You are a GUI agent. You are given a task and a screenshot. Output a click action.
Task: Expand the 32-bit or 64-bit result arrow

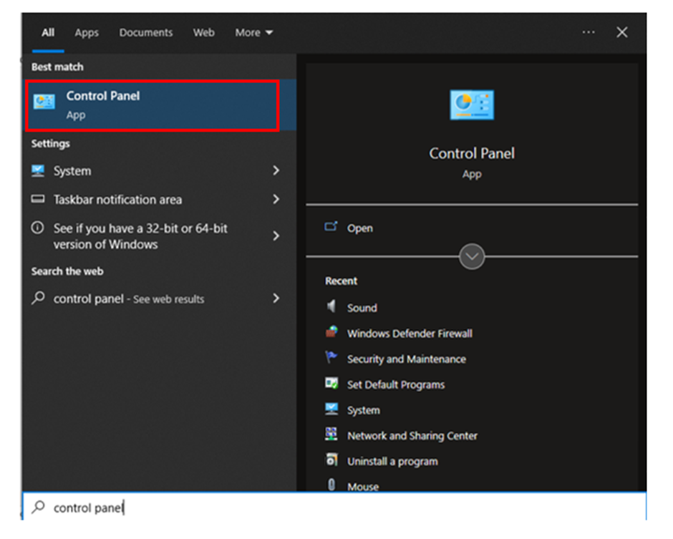pyautogui.click(x=276, y=235)
